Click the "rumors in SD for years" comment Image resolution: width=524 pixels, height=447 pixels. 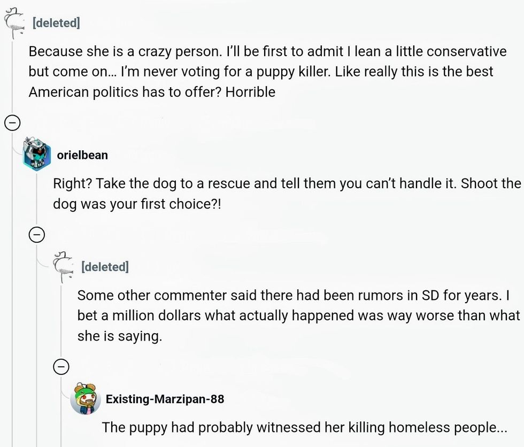(x=298, y=315)
